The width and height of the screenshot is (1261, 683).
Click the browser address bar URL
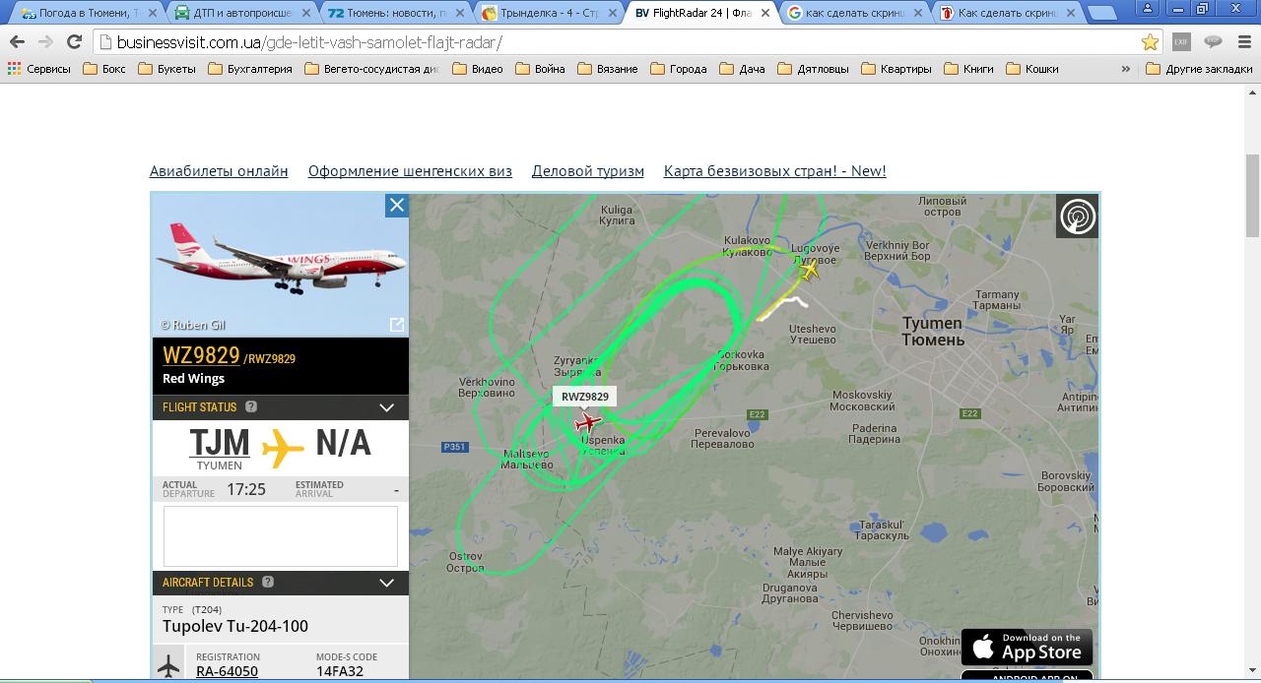pos(309,42)
